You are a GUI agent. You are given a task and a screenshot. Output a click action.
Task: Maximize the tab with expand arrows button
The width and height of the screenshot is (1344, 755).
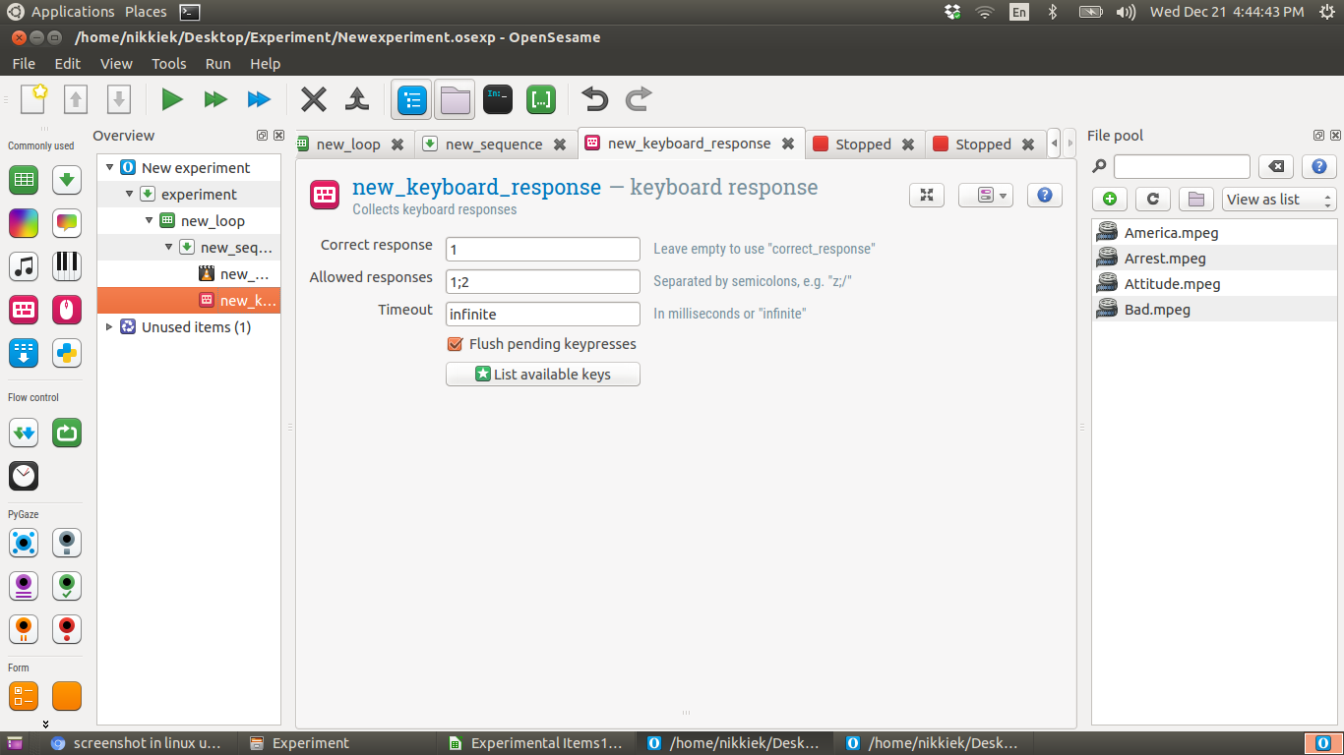click(x=927, y=196)
